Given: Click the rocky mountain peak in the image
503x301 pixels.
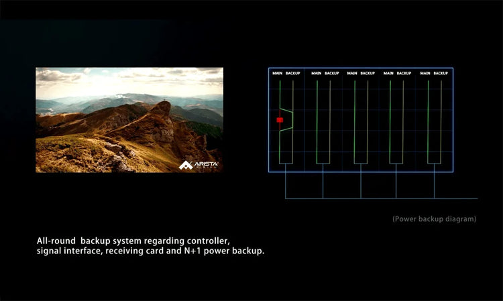Looking at the screenshot, I should (x=161, y=107).
